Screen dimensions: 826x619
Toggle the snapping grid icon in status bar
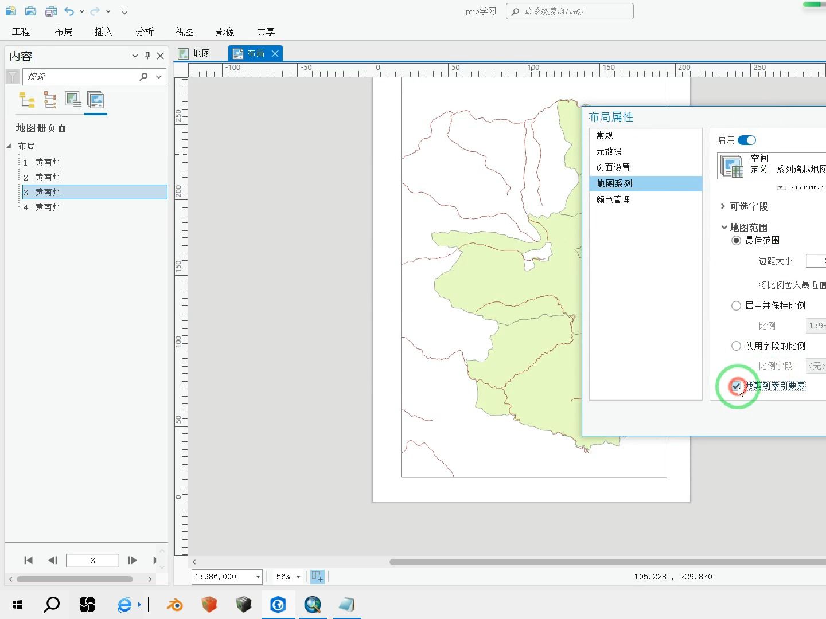(x=317, y=577)
